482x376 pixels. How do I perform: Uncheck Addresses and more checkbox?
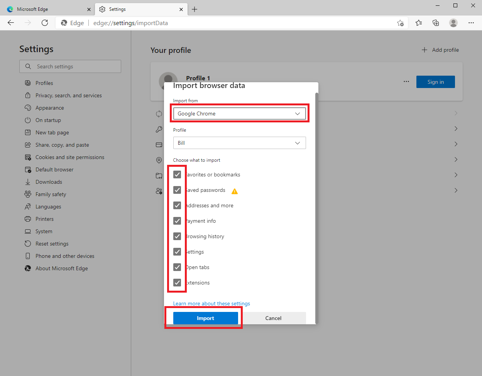[177, 205]
